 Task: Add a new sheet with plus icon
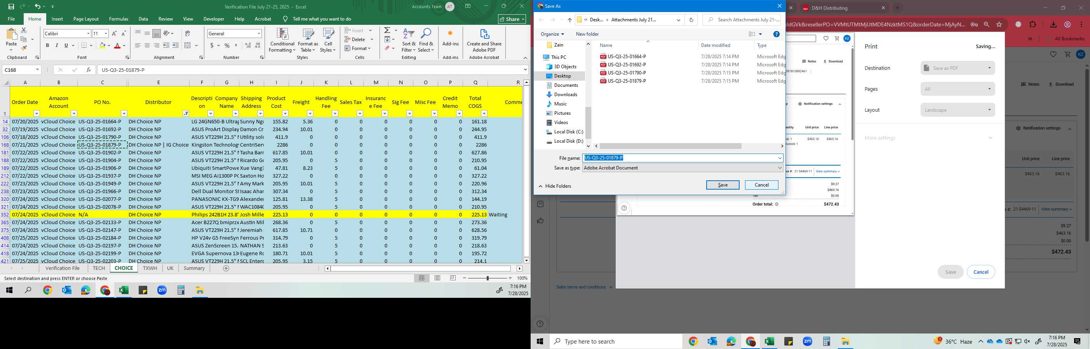coord(226,268)
